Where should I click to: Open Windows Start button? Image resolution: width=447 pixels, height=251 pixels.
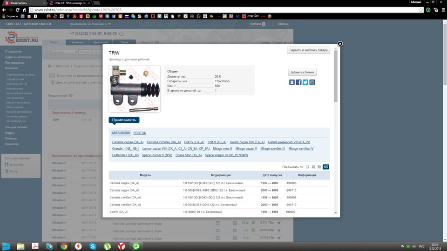click(6, 246)
